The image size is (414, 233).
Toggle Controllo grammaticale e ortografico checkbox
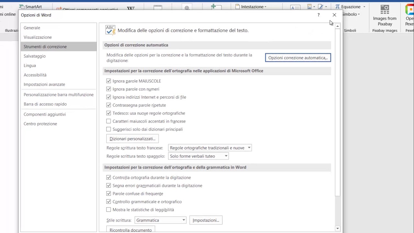[109, 202]
